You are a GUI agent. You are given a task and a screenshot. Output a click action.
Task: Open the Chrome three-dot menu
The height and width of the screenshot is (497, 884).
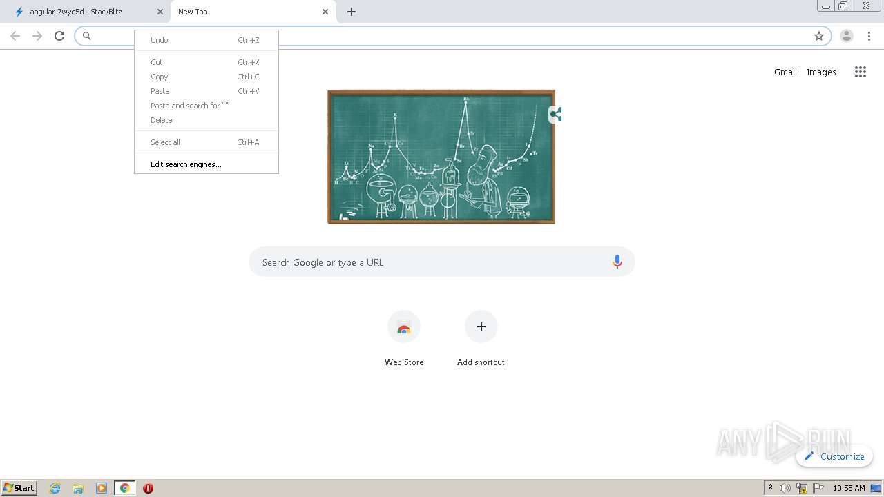tap(869, 36)
